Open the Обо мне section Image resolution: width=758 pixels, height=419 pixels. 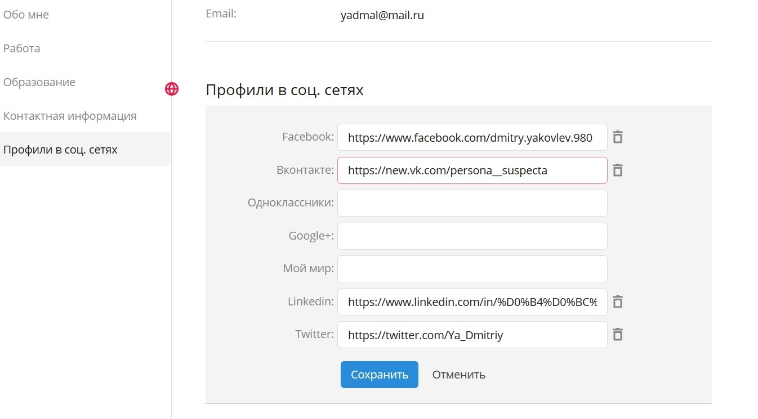click(x=26, y=15)
